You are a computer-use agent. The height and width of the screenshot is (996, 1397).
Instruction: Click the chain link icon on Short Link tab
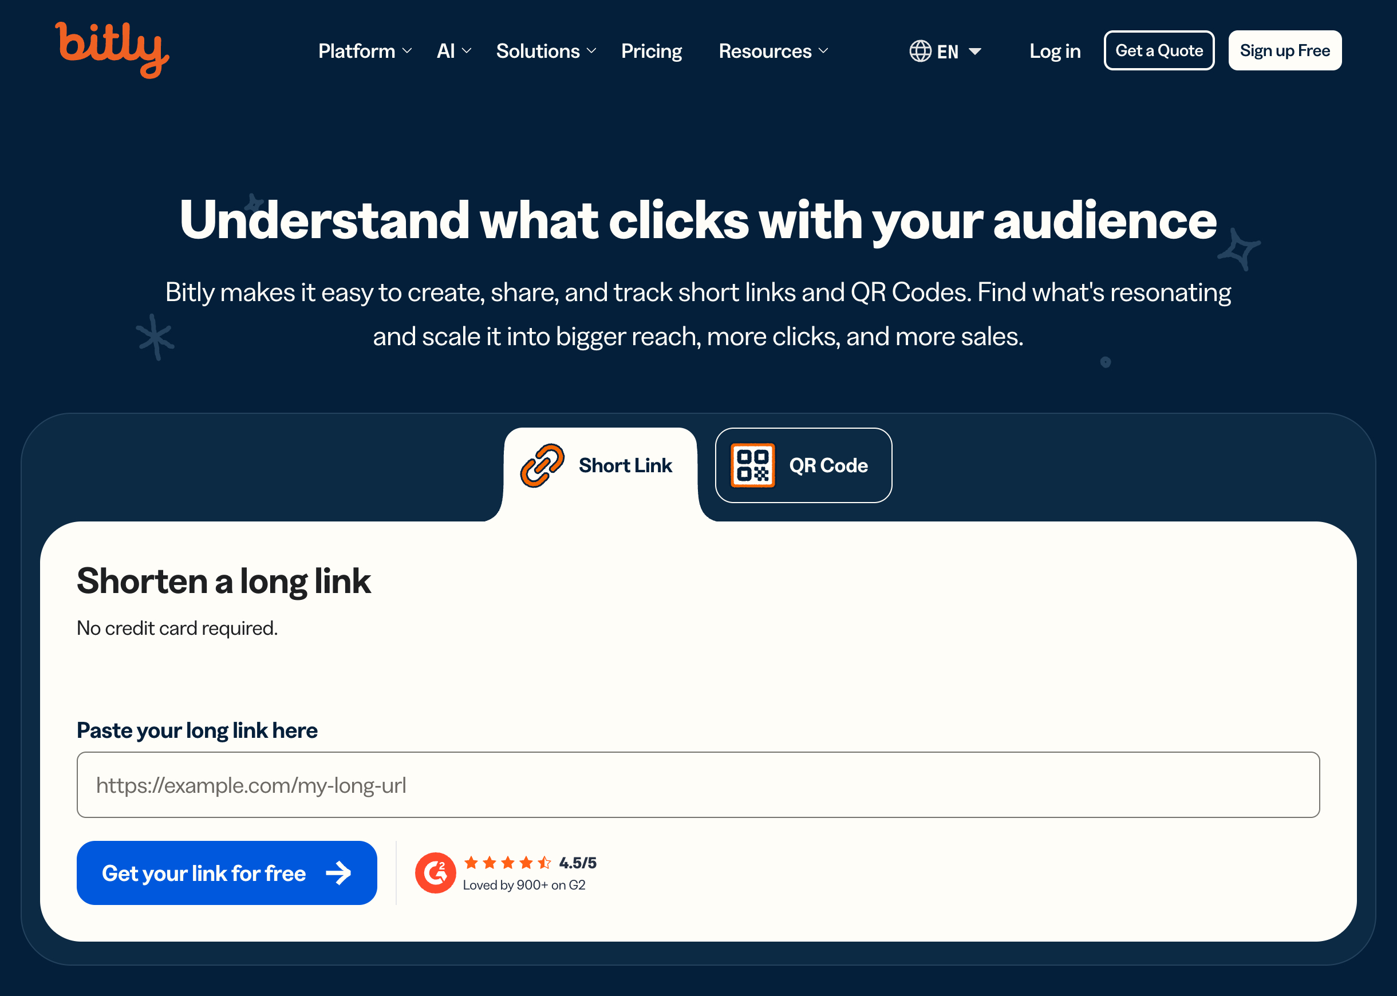(x=542, y=465)
